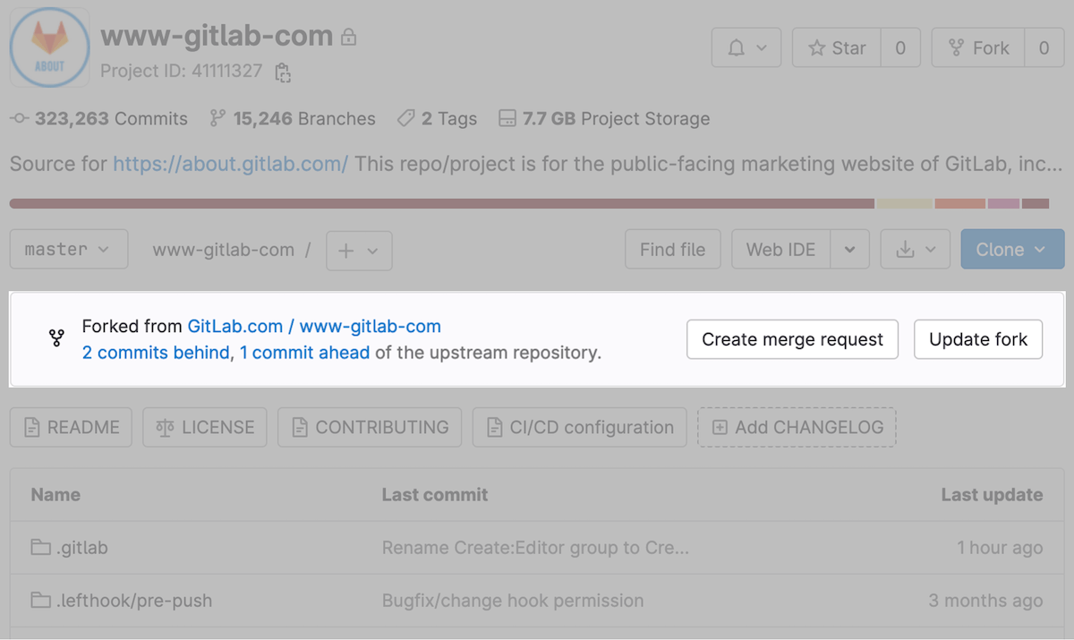Click the Project Storage disk icon
The image size is (1074, 640).
pyautogui.click(x=507, y=117)
